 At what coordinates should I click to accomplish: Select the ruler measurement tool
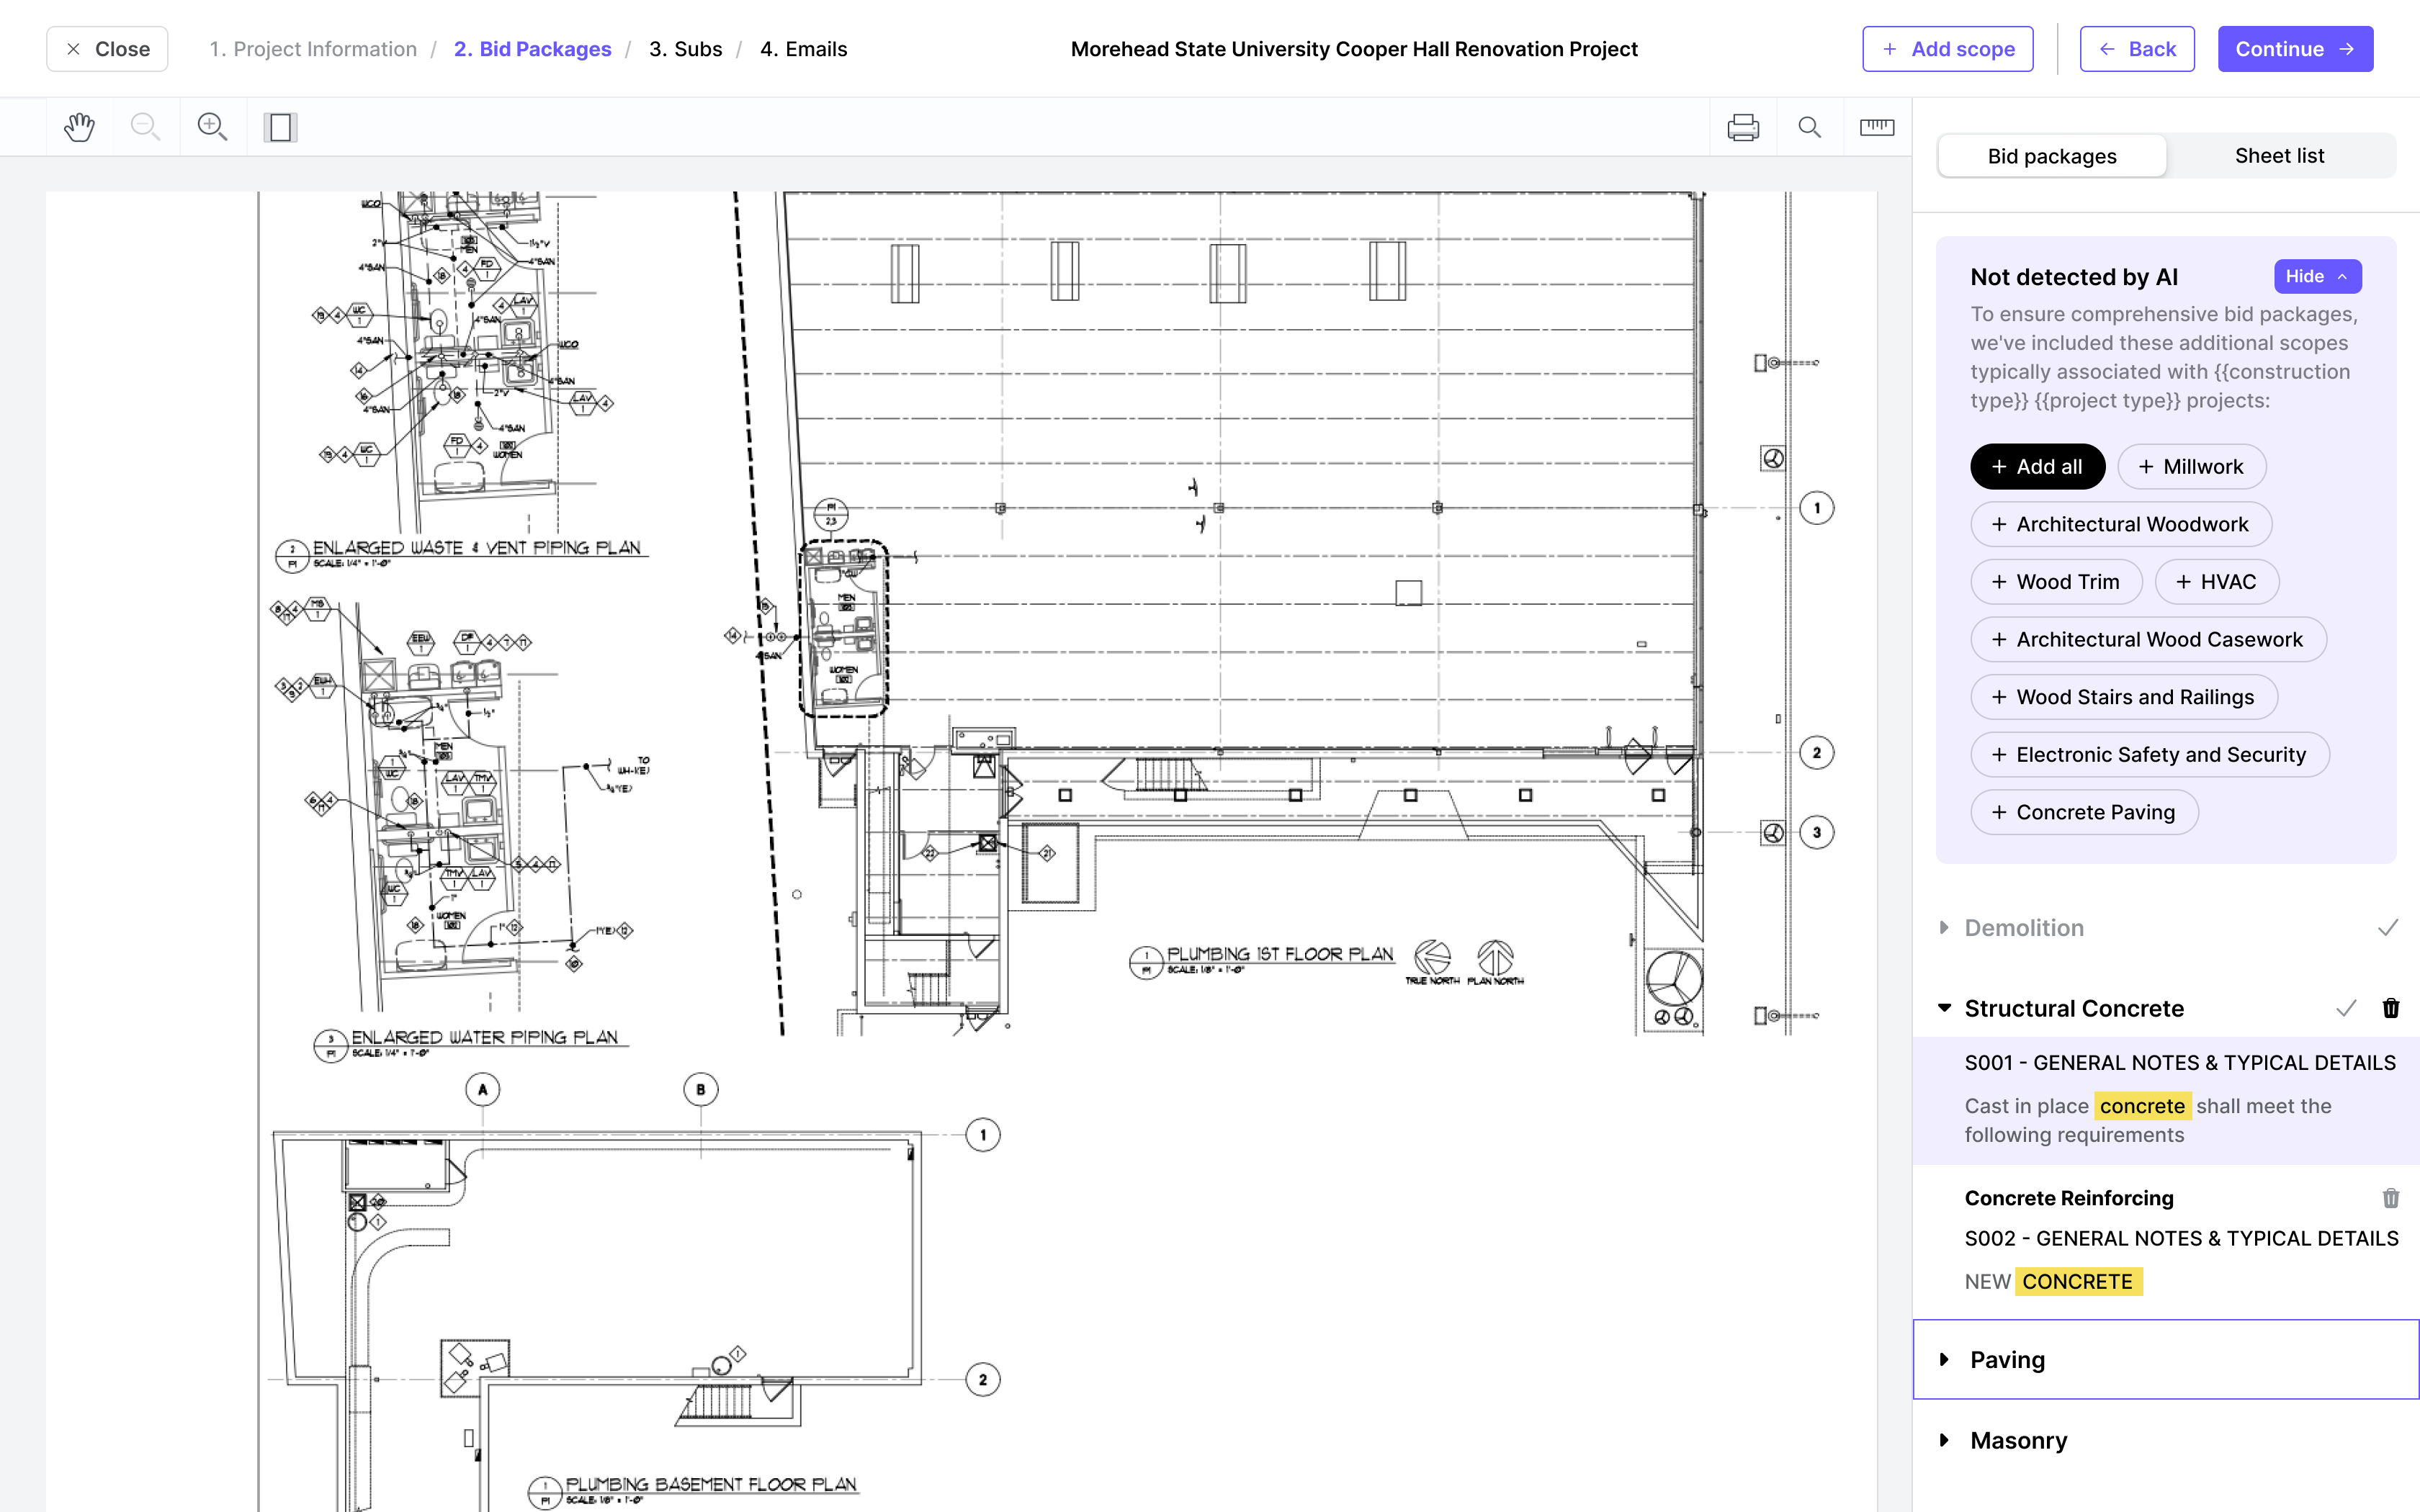(x=1876, y=127)
